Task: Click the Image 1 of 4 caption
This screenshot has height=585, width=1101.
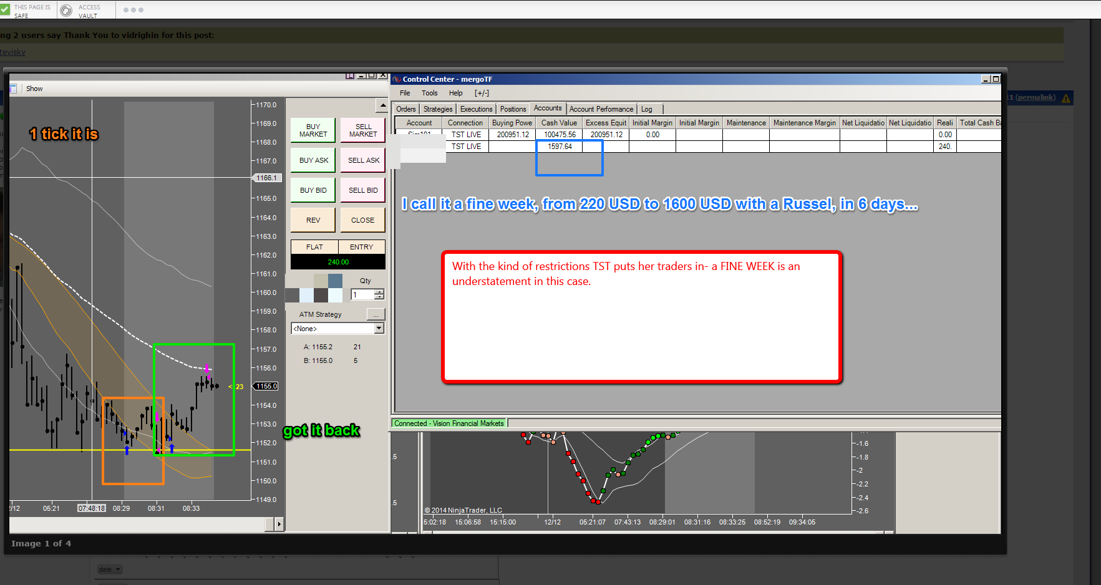Action: [41, 544]
